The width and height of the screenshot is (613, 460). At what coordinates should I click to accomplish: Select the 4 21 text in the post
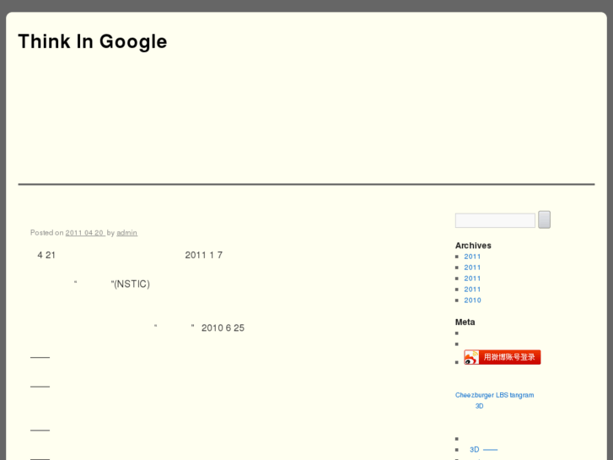point(46,255)
